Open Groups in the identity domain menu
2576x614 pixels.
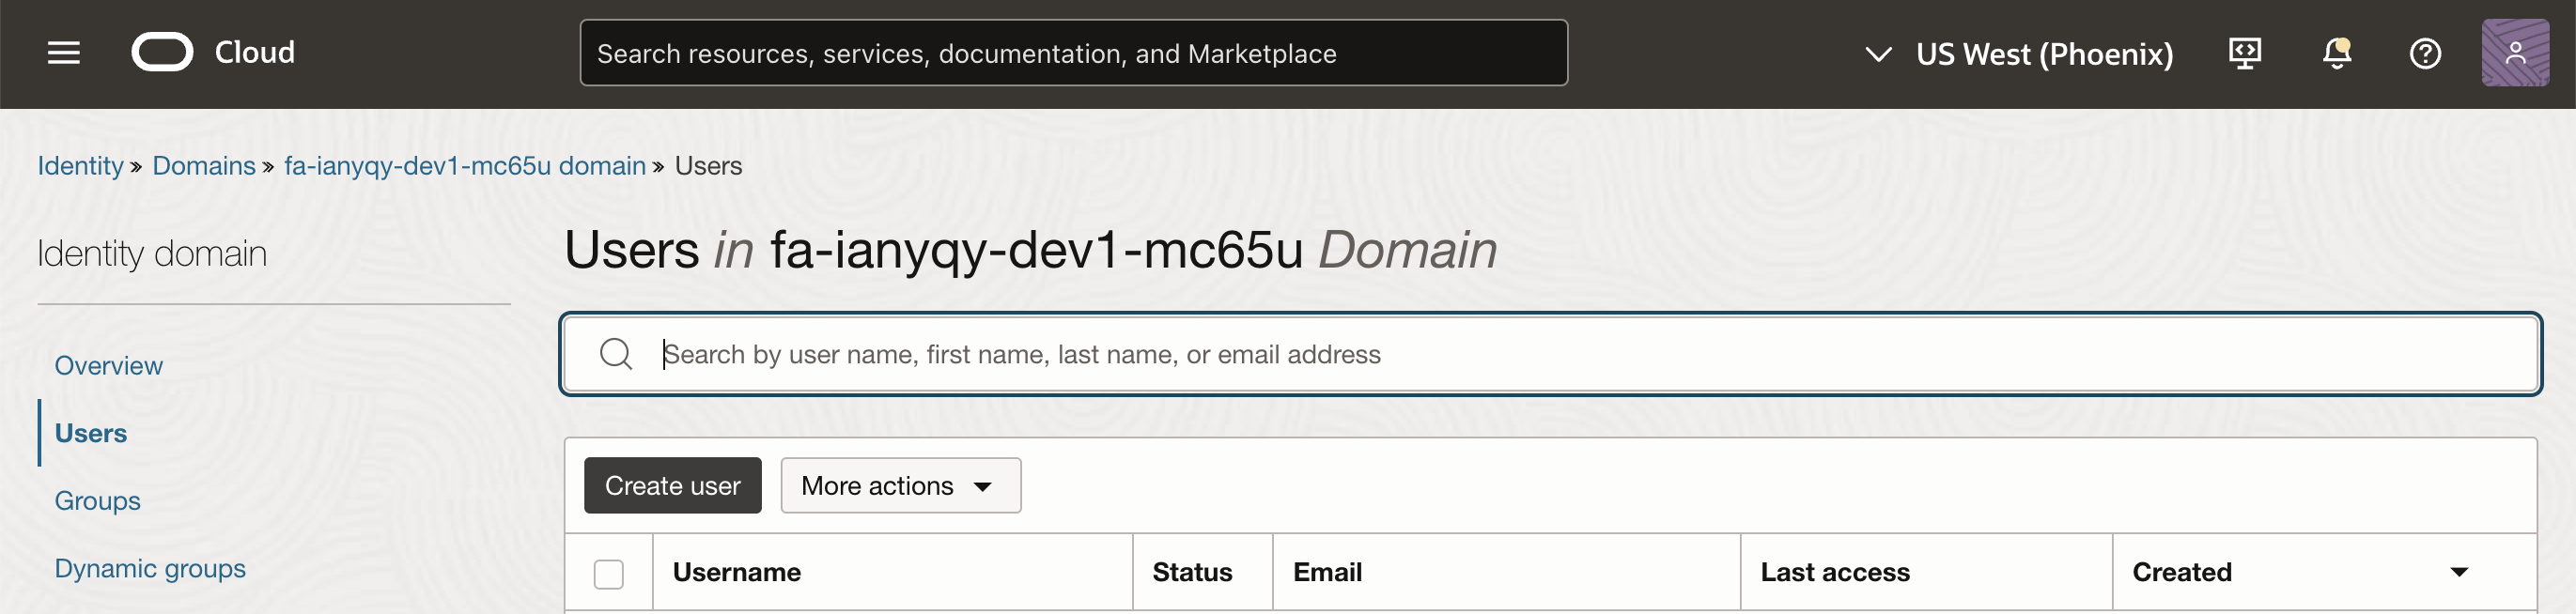(97, 501)
